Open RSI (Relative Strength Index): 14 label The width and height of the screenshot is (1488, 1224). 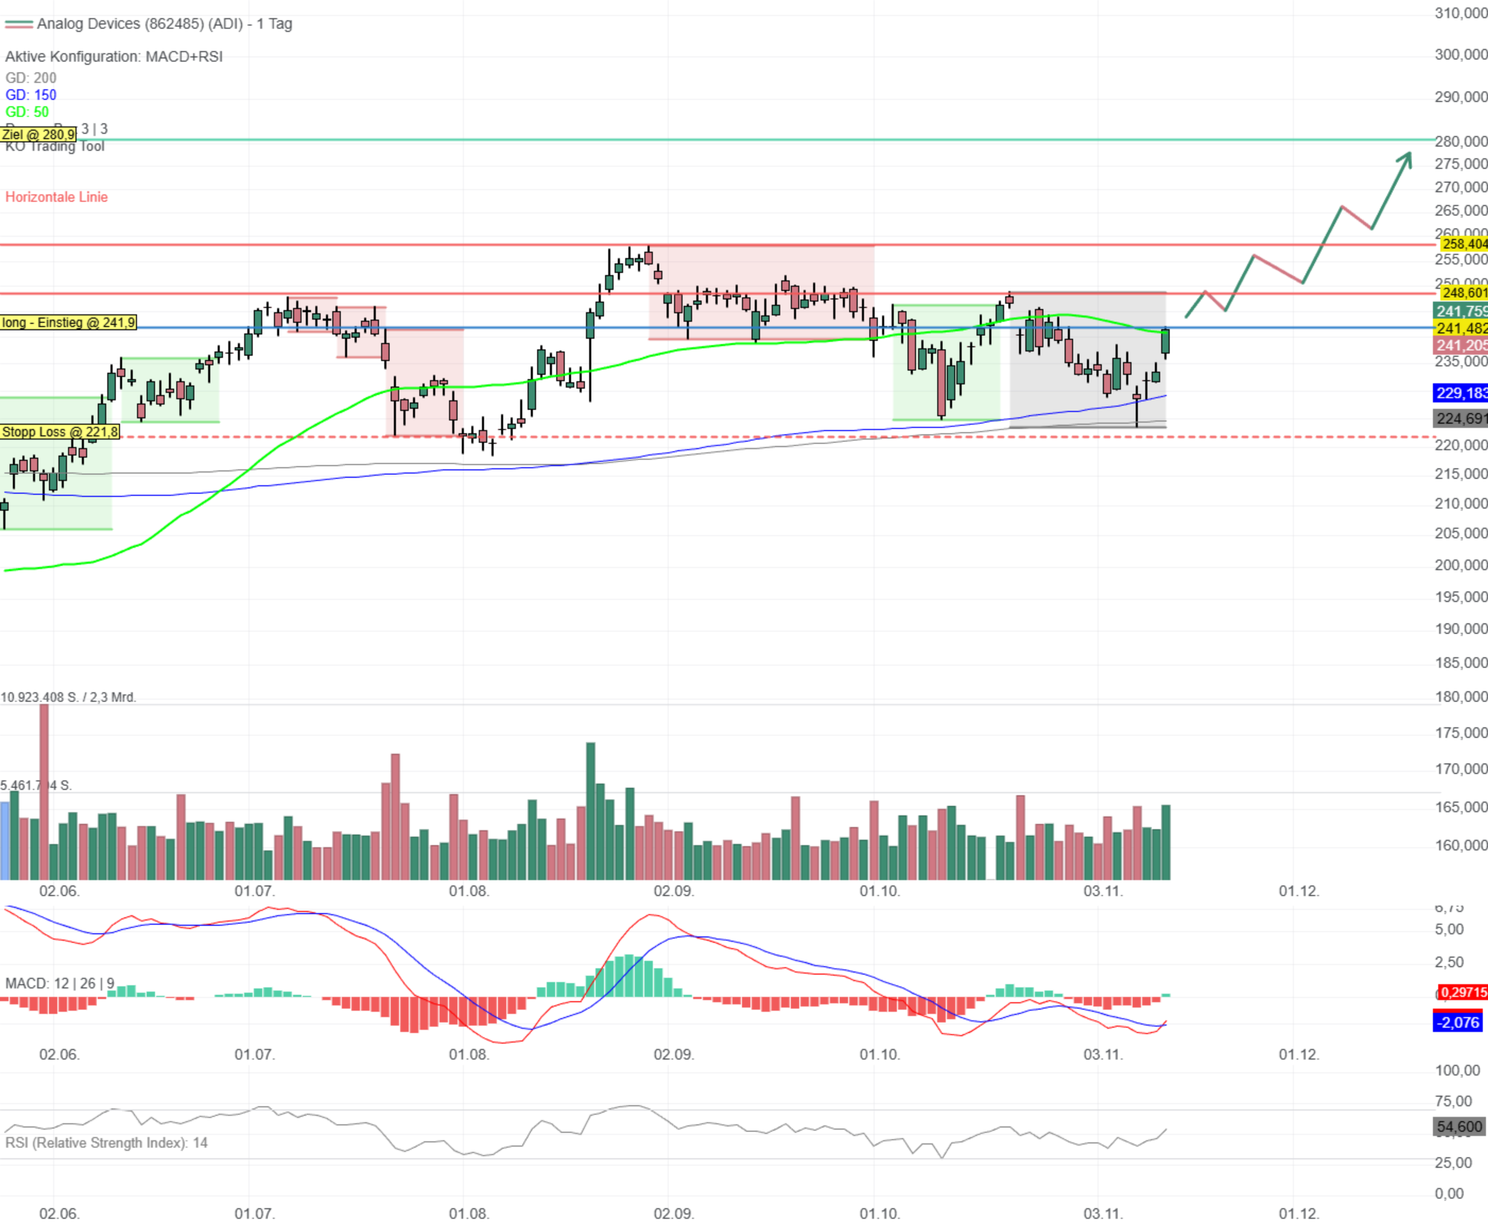click(x=107, y=1142)
